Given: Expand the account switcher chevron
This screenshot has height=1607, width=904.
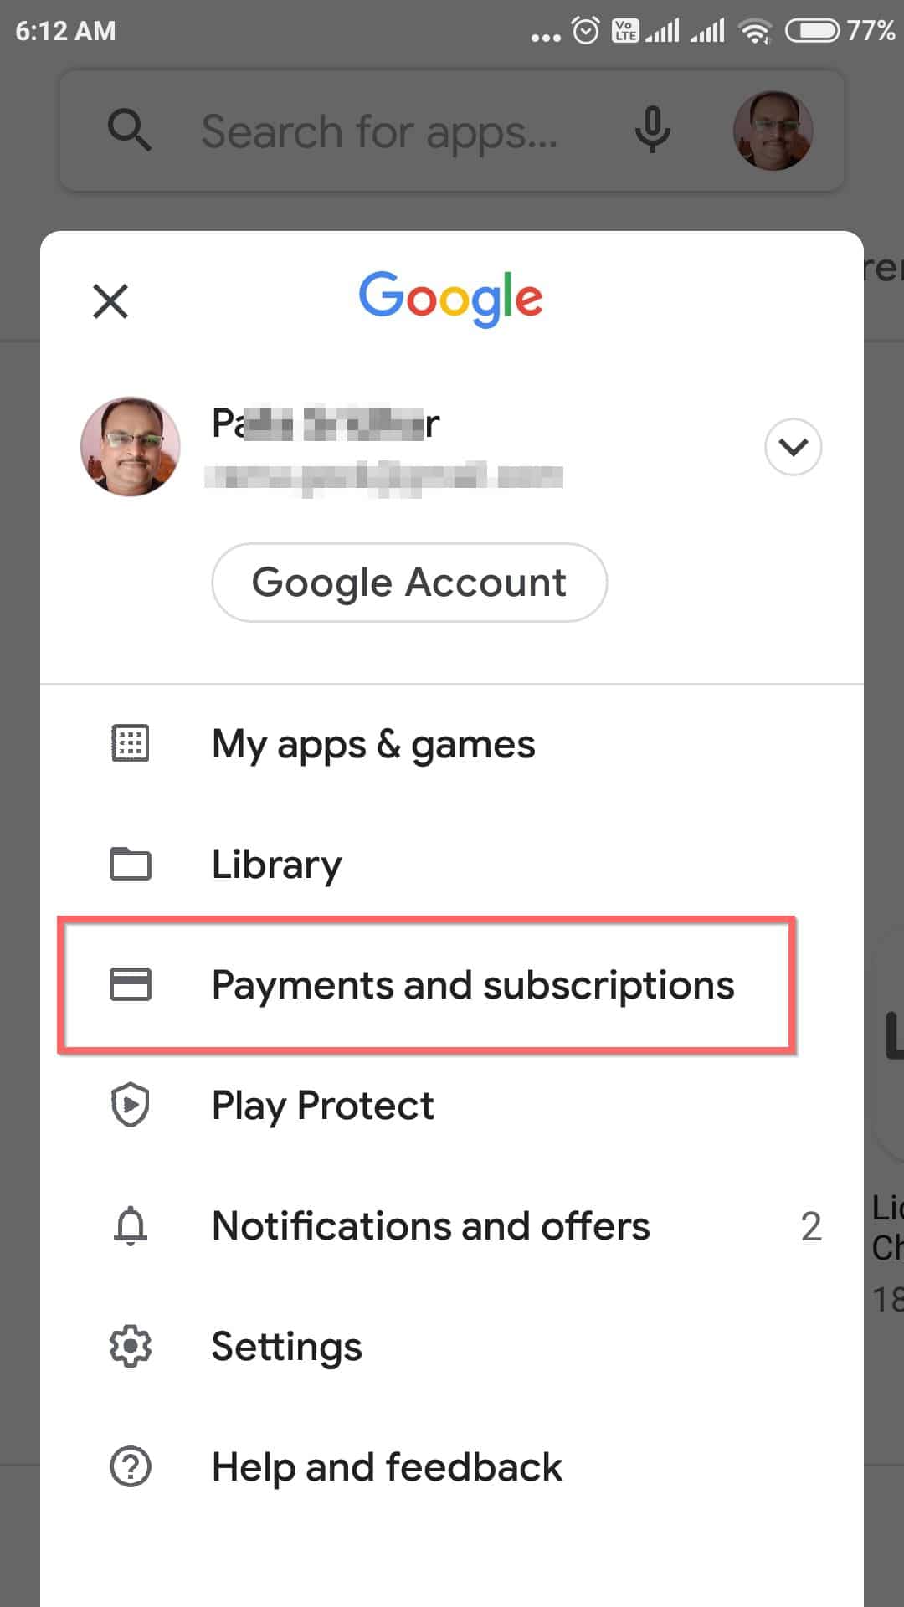Looking at the screenshot, I should [793, 446].
